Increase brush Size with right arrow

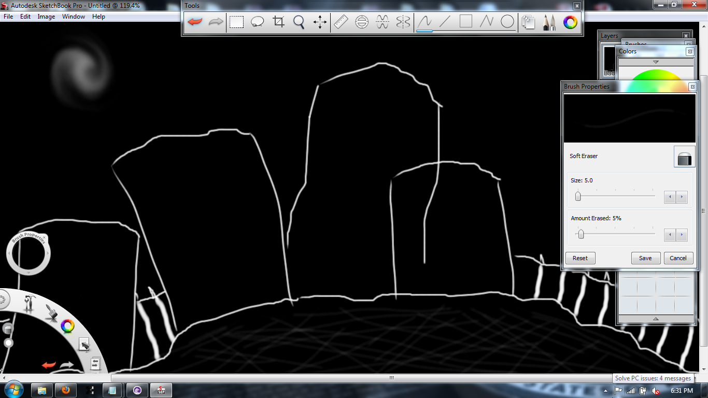(682, 197)
